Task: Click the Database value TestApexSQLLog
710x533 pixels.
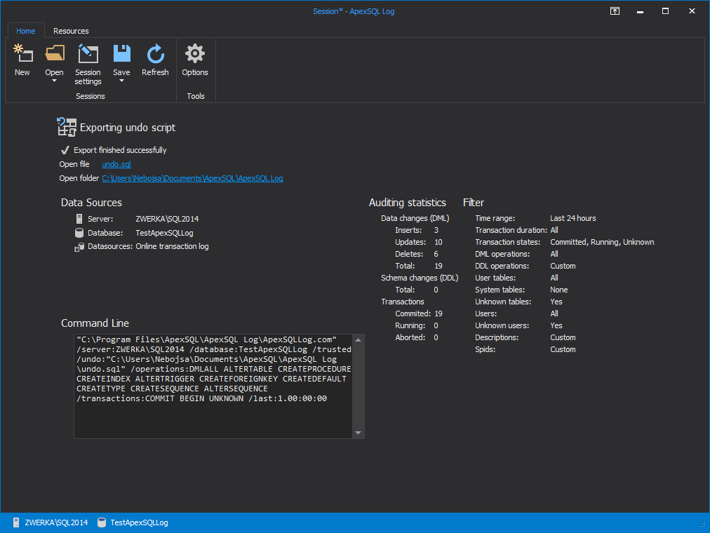Action: pyautogui.click(x=164, y=233)
